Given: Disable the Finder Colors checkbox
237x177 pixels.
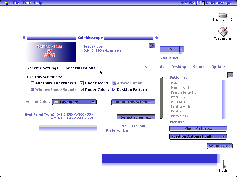Looking at the screenshot, I should [x=82, y=90].
